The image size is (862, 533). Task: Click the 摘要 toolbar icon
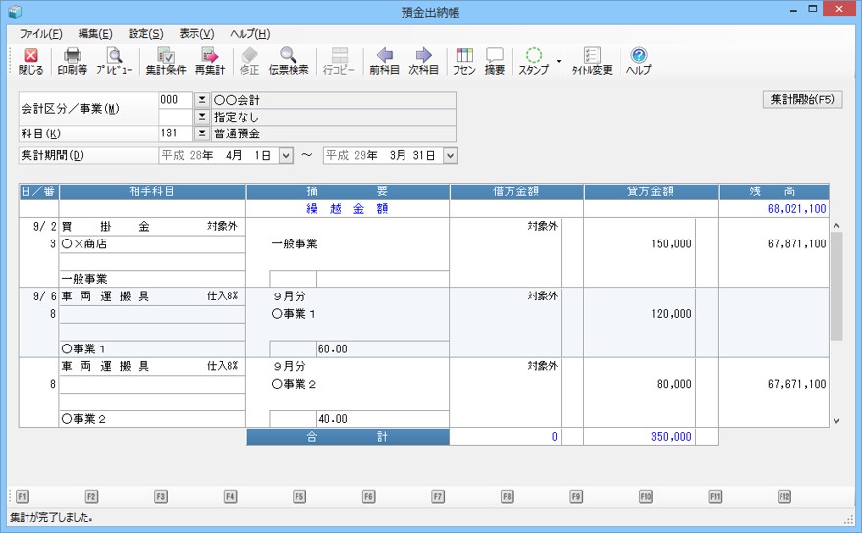pyautogui.click(x=495, y=61)
